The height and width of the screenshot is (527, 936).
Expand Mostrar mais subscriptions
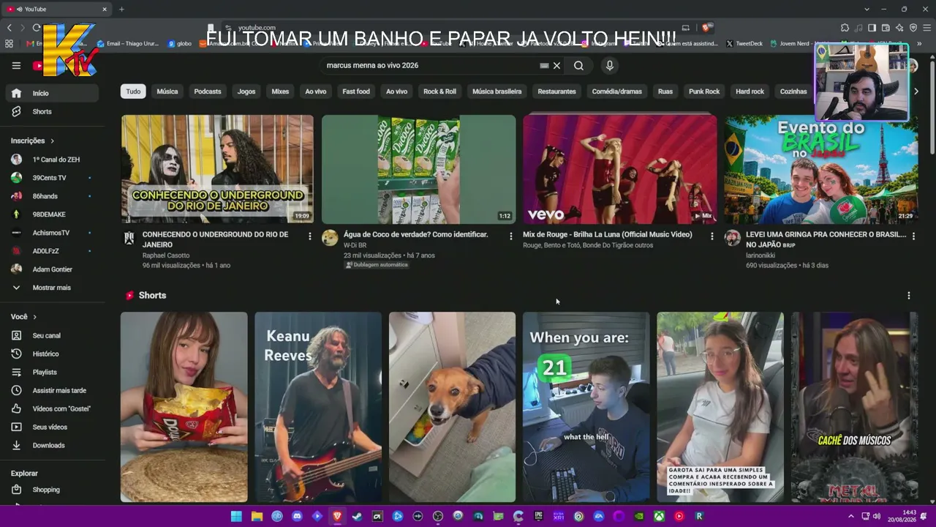[51, 288]
